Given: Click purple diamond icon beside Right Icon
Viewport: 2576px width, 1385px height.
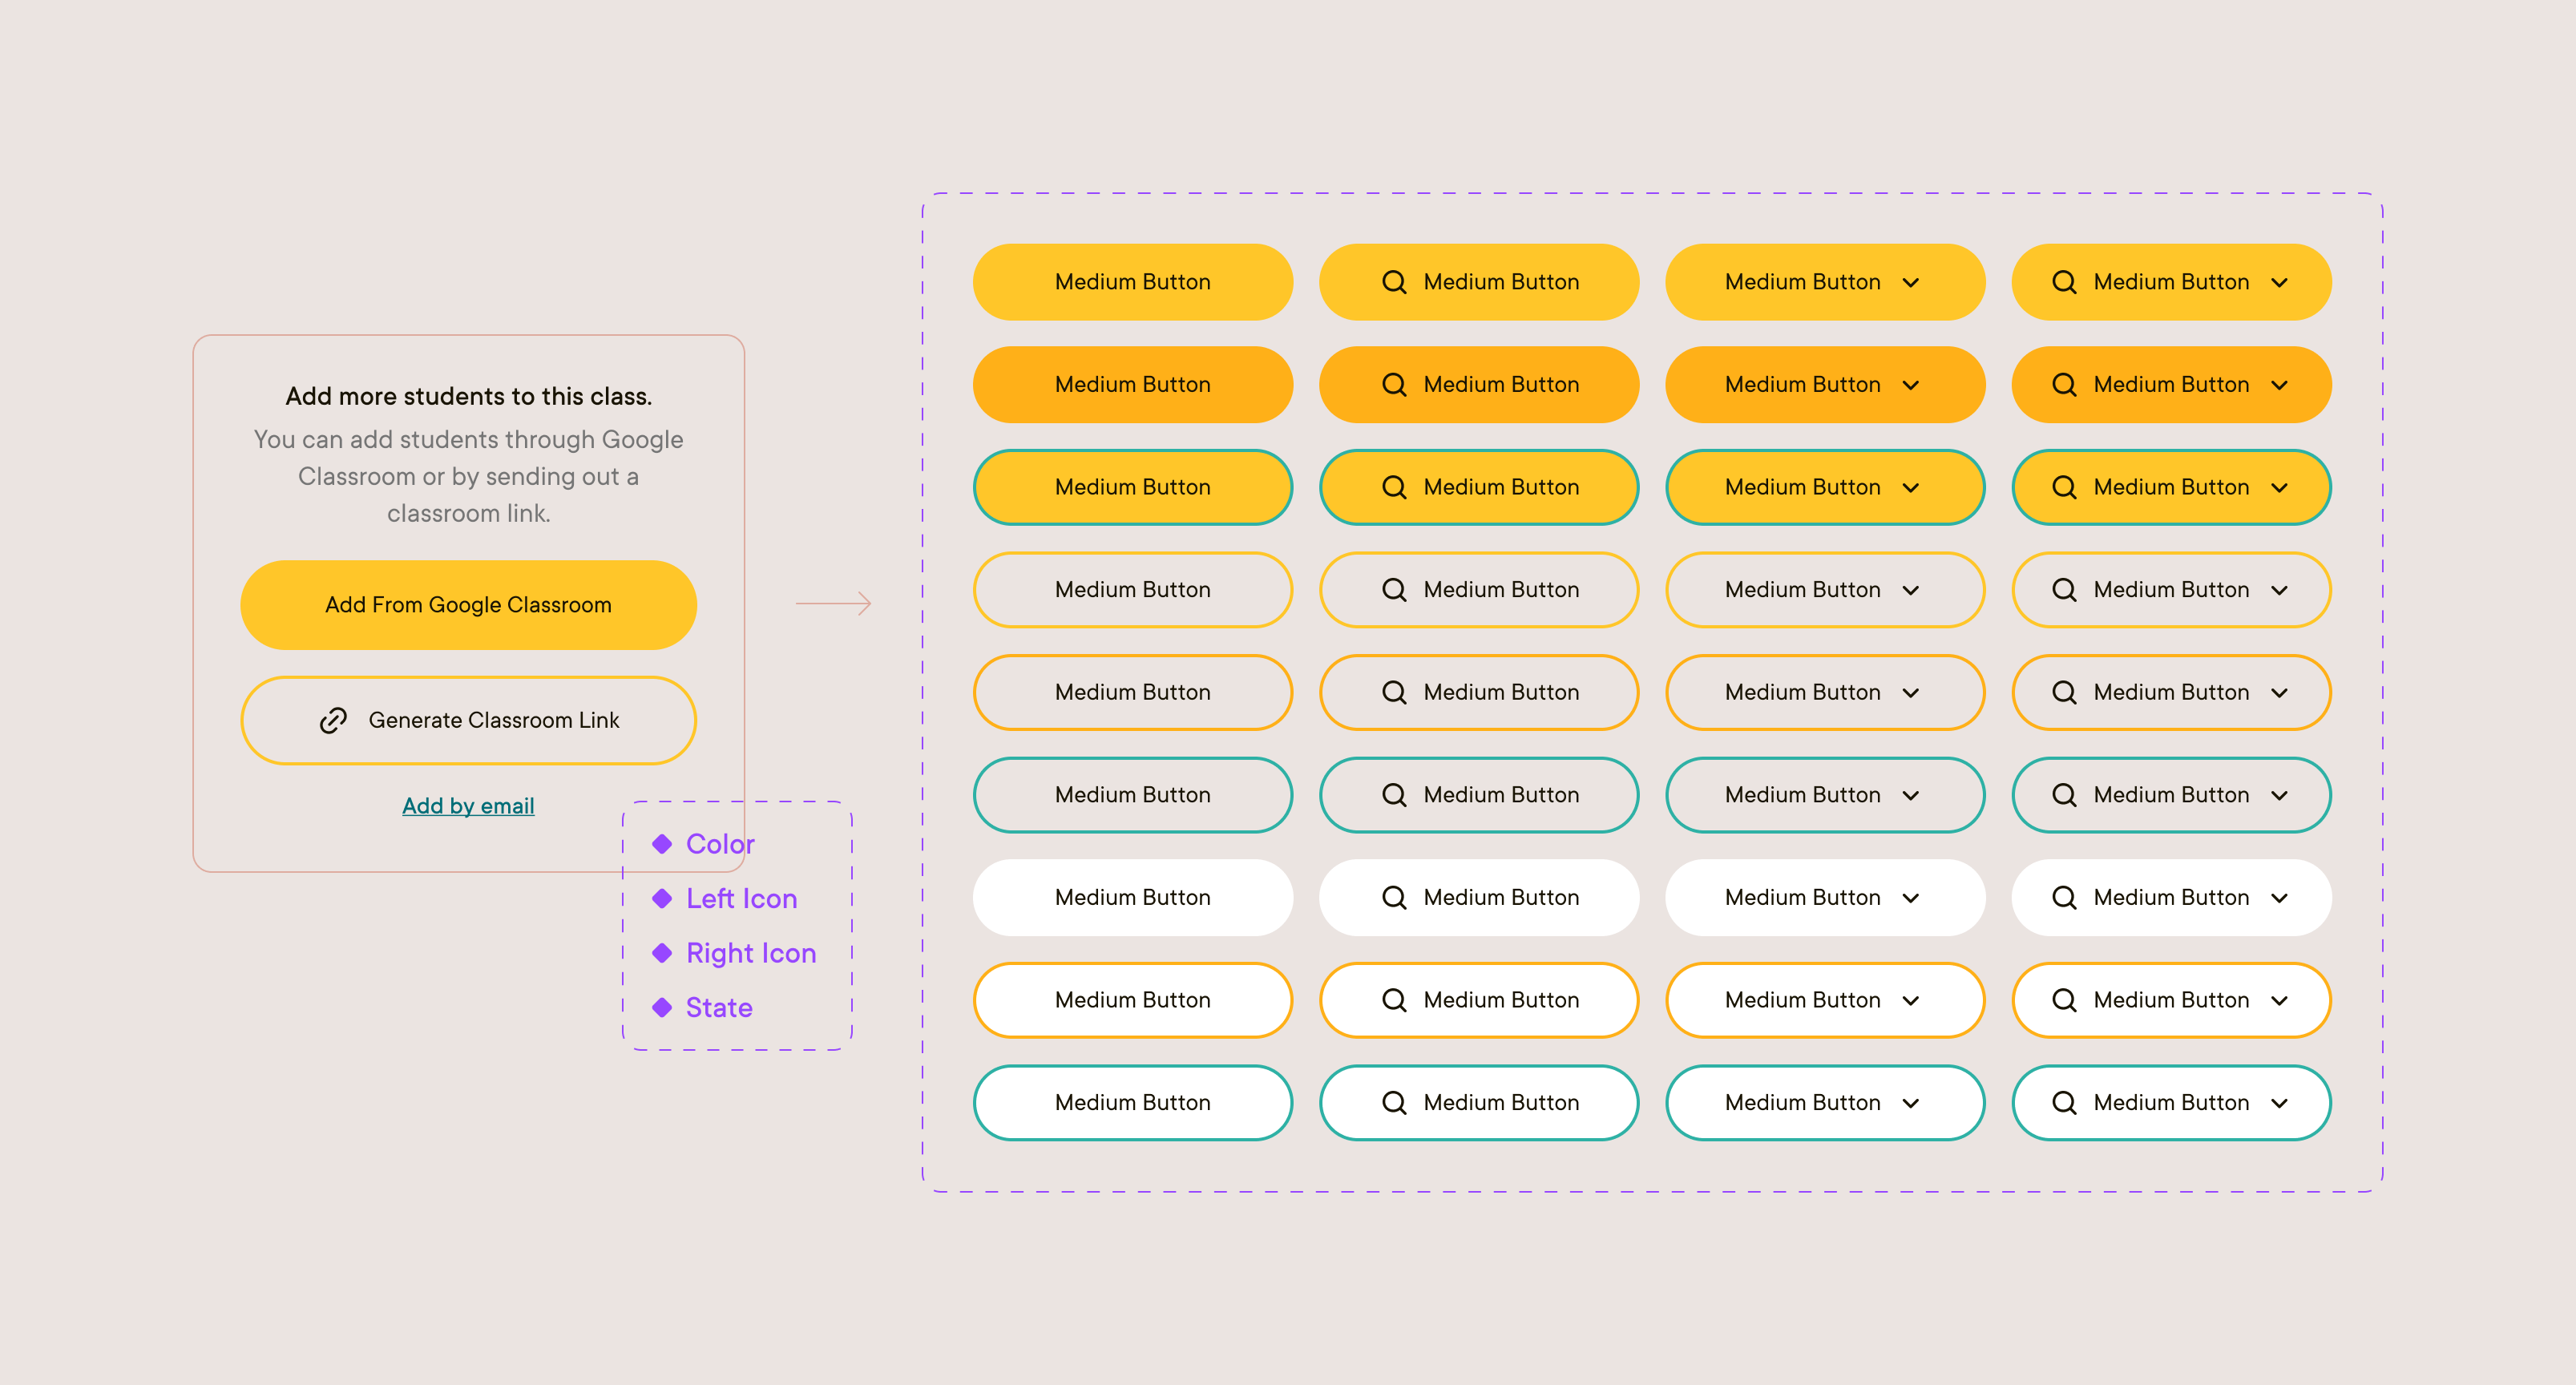Looking at the screenshot, I should (662, 952).
